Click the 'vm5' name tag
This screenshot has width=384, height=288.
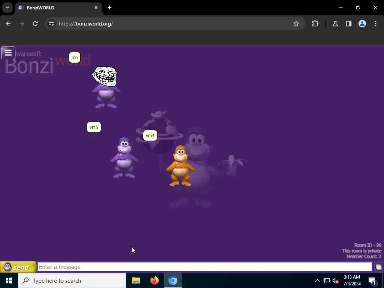[94, 127]
